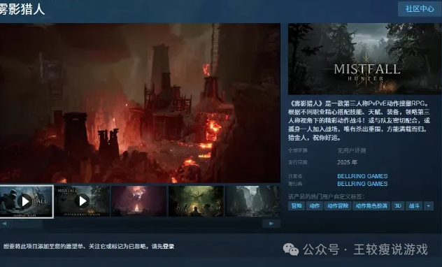442x267 pixels.
Task: Click the 该产品的热门用户自定义标签 label
Action: coord(326,196)
